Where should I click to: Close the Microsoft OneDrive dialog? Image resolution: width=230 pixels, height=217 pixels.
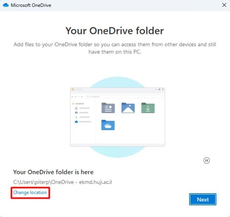point(224,5)
